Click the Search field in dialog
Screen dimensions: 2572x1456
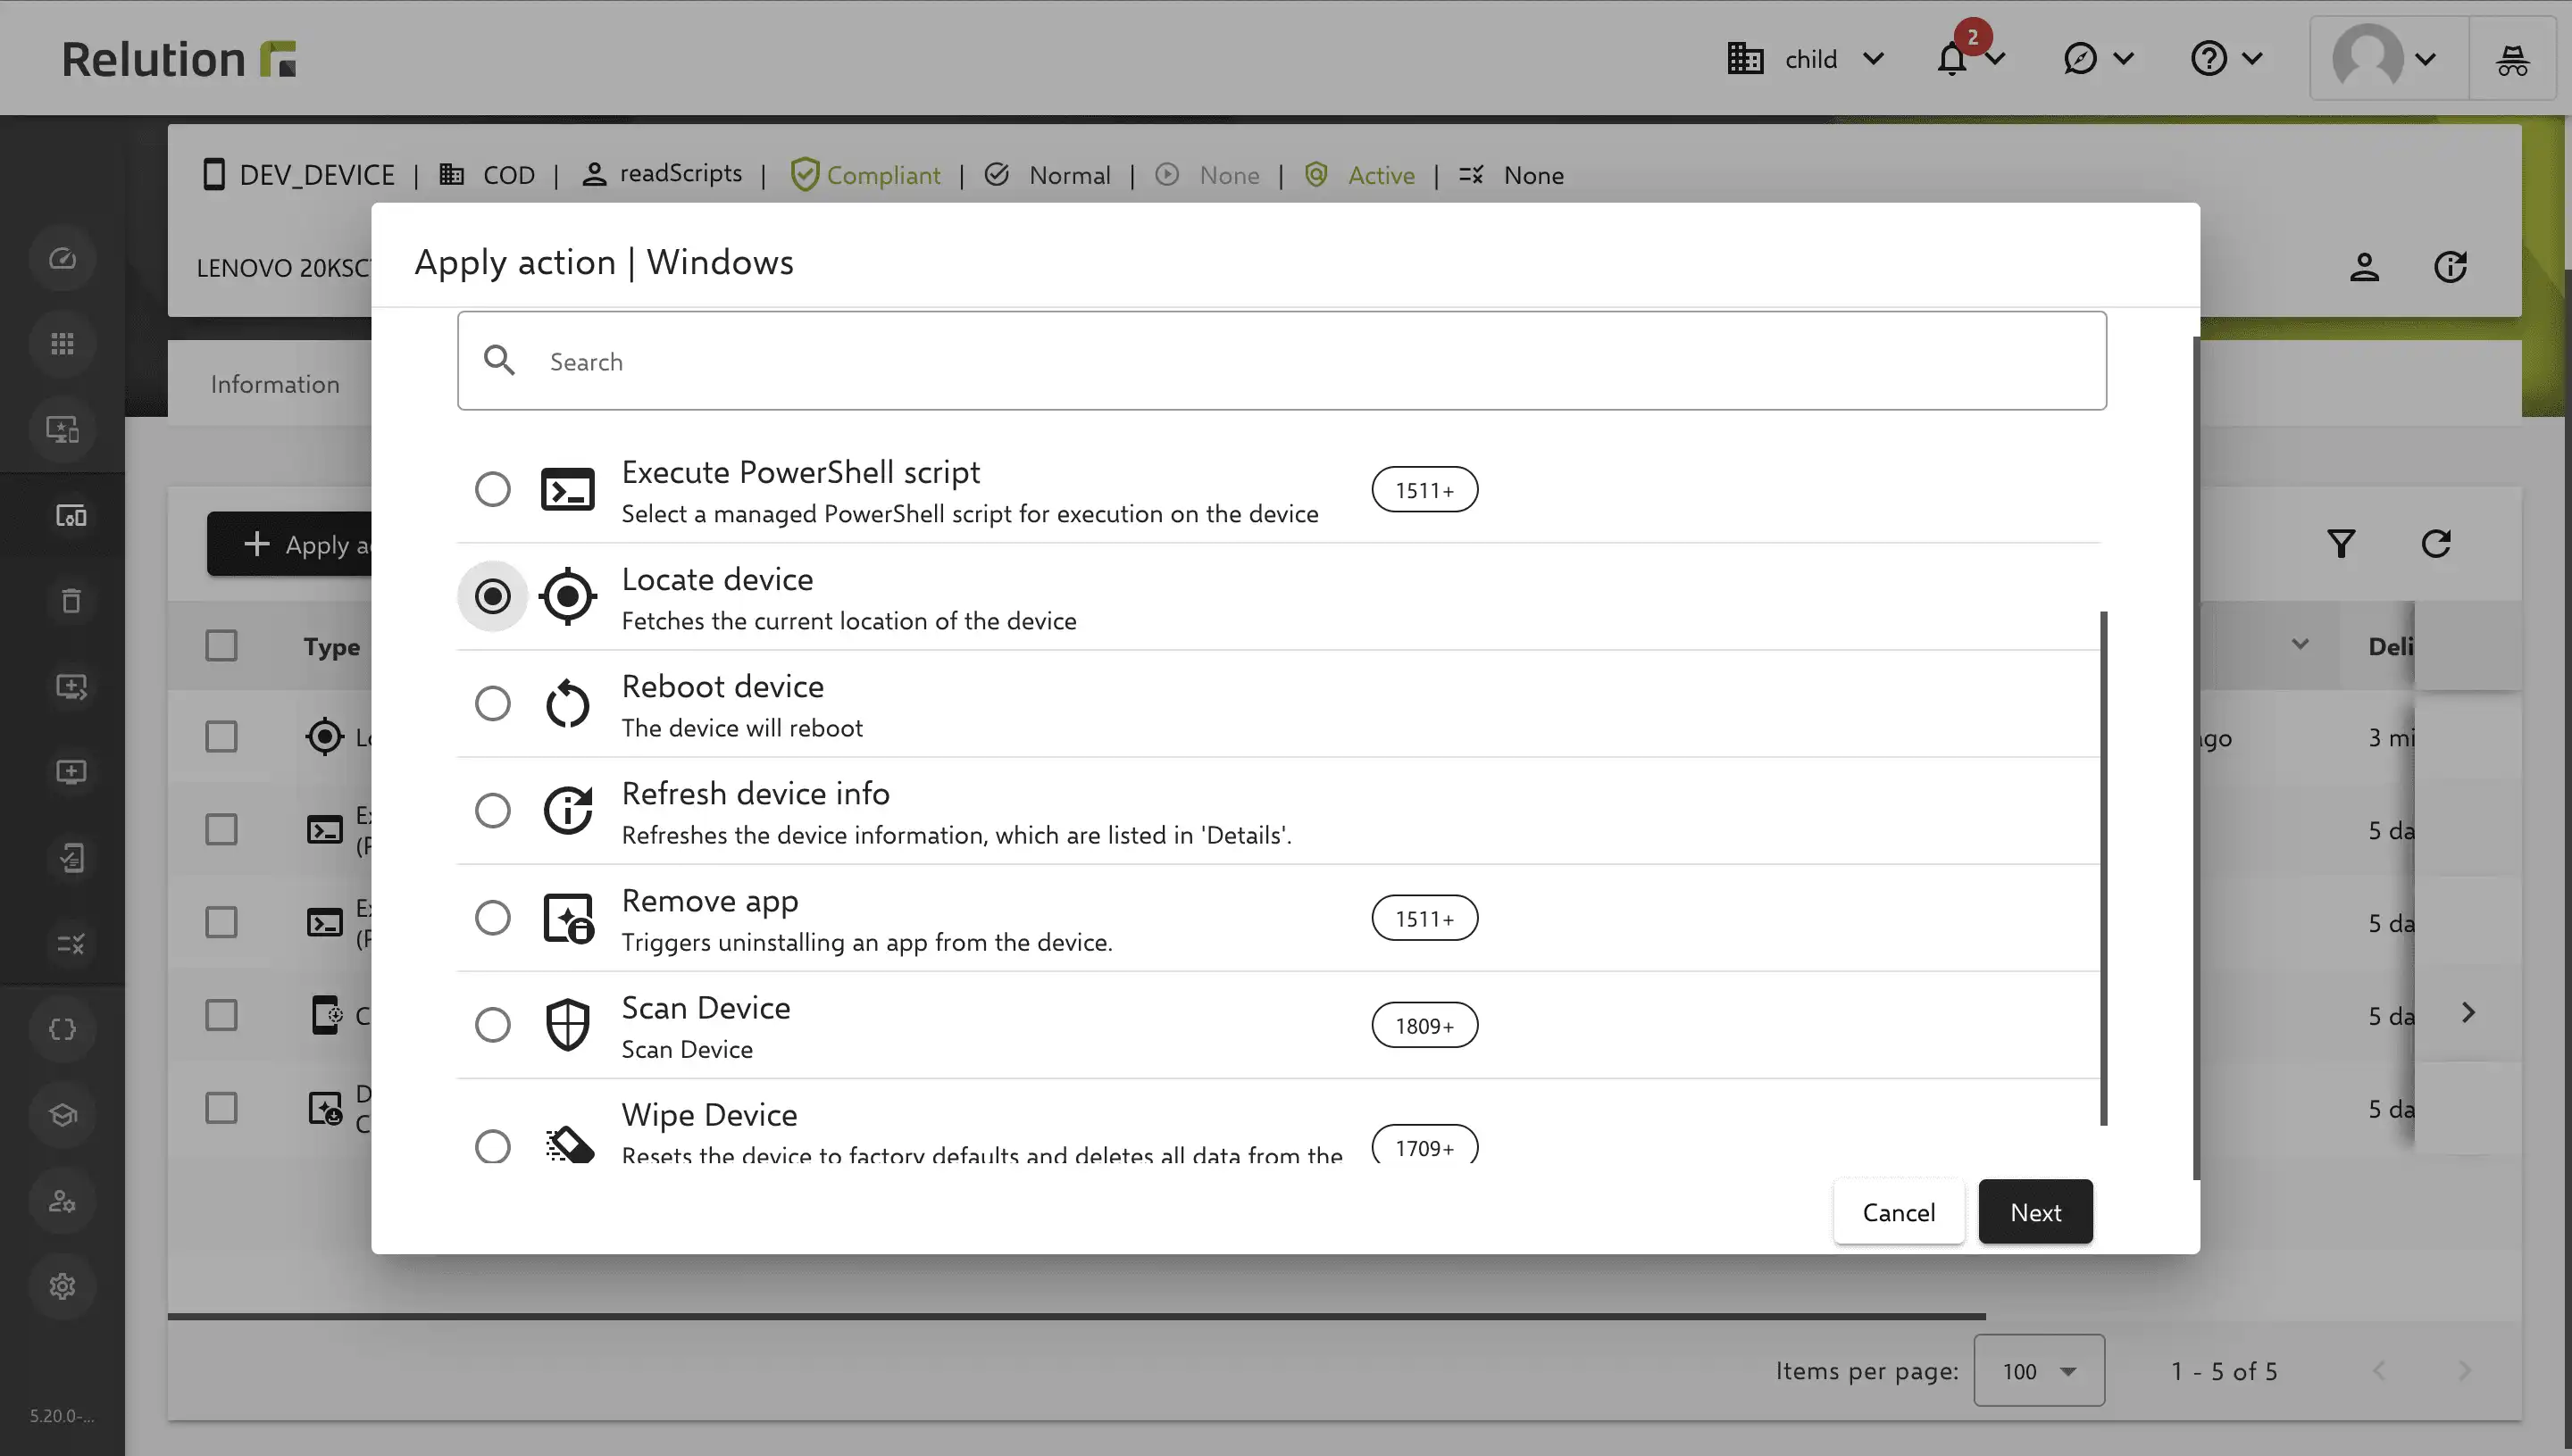coord(1282,361)
